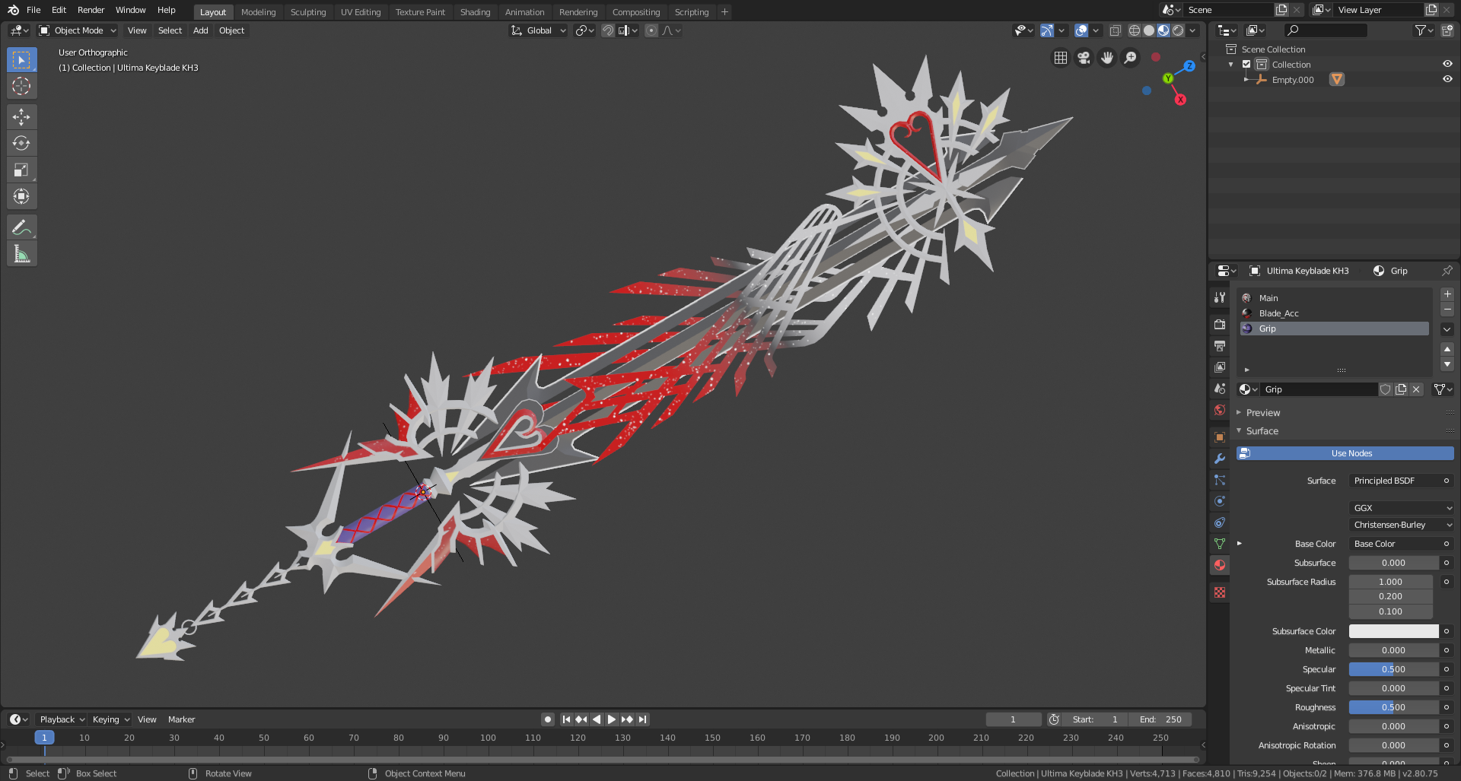Screen dimensions: 1461x781
Task: Click the zoom view magnifier icon
Action: coord(1131,58)
